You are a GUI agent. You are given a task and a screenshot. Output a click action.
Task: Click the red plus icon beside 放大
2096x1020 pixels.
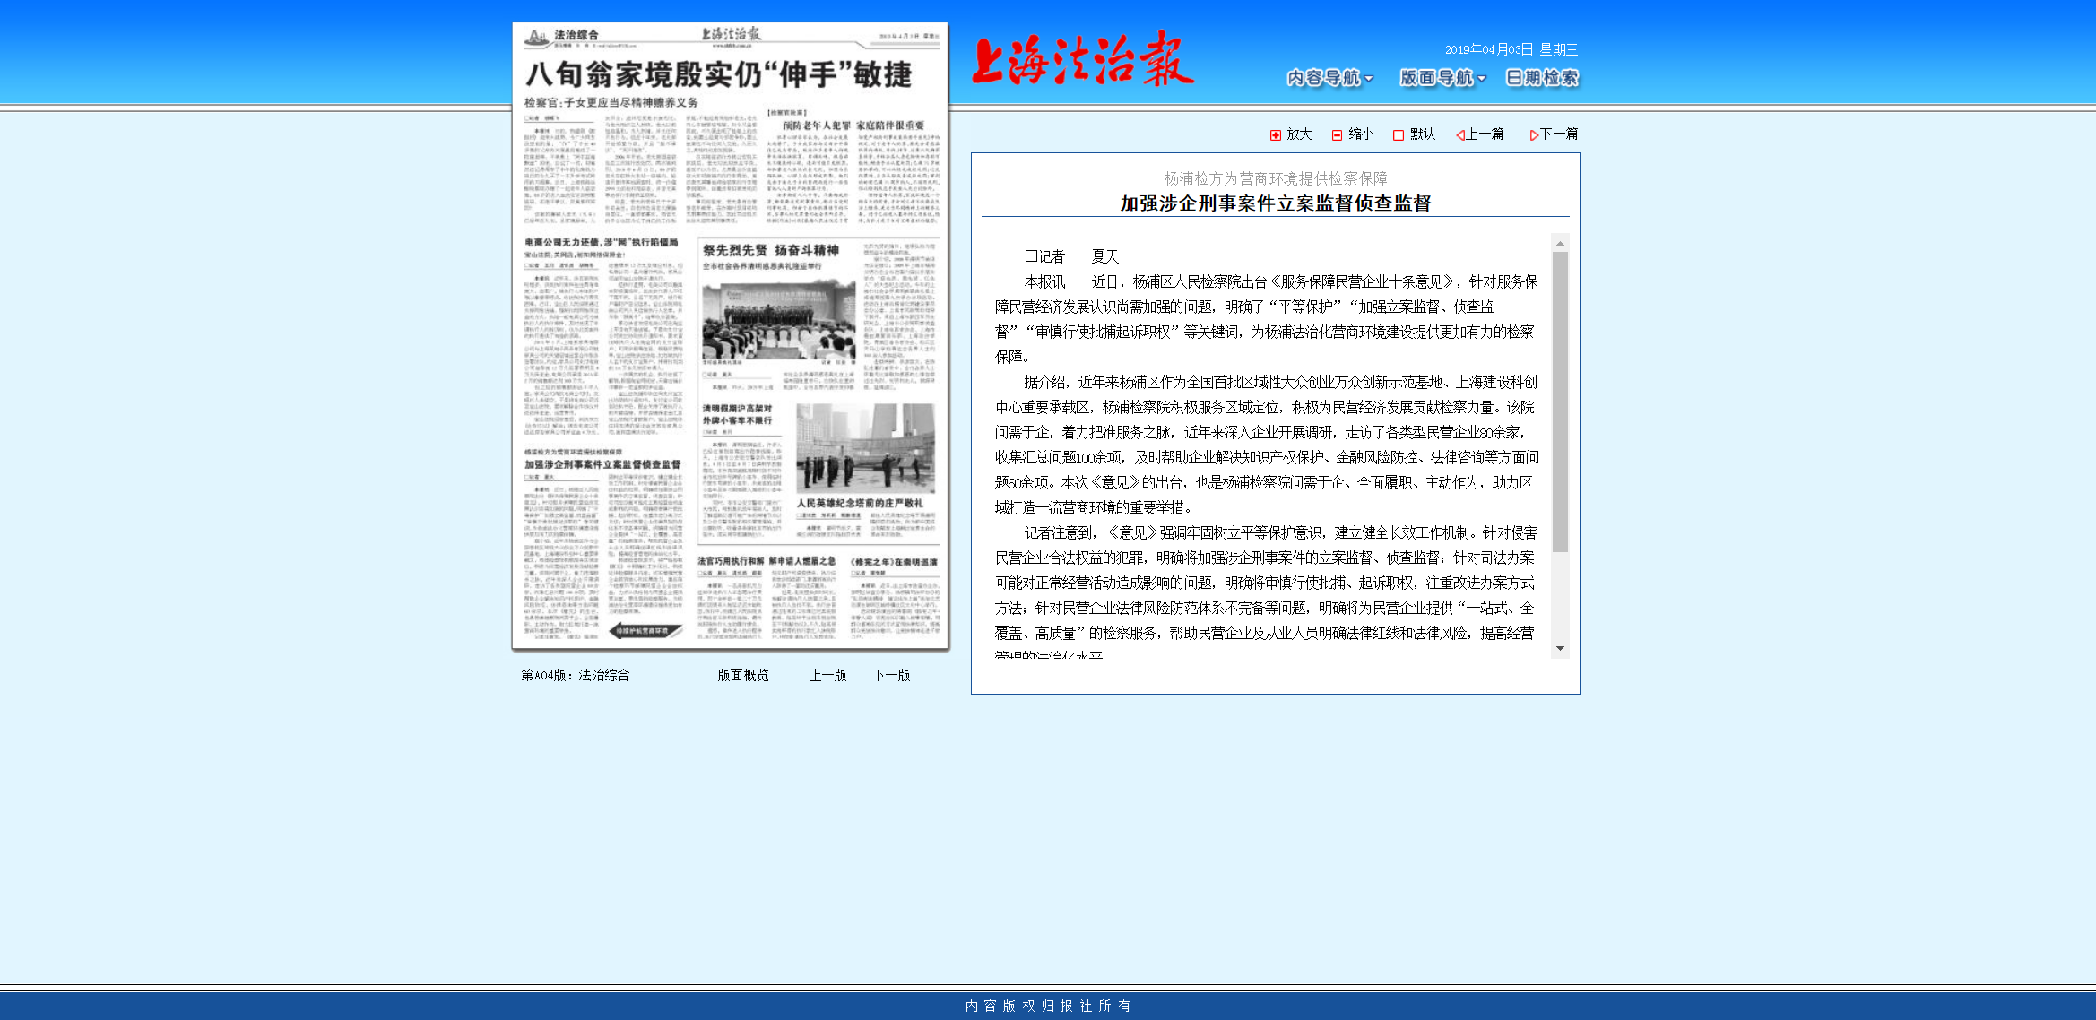[1278, 134]
